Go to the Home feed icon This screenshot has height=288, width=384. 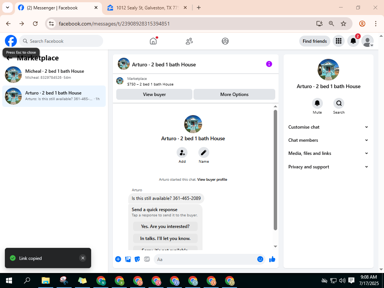click(153, 41)
